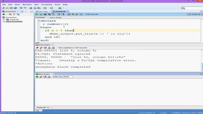This screenshot has width=203, height=114.
Task: Click the To Upper/Lower case icon
Action: (73, 14)
